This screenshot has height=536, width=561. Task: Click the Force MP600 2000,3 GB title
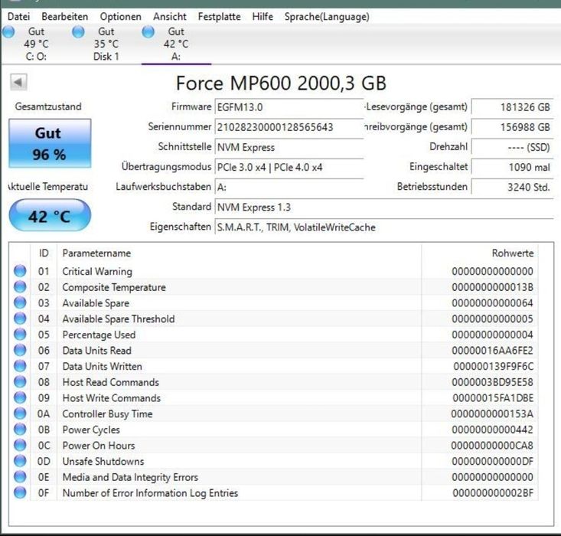point(281,83)
